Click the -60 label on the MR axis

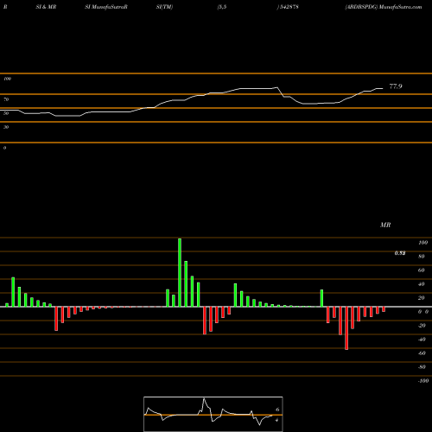point(422,353)
